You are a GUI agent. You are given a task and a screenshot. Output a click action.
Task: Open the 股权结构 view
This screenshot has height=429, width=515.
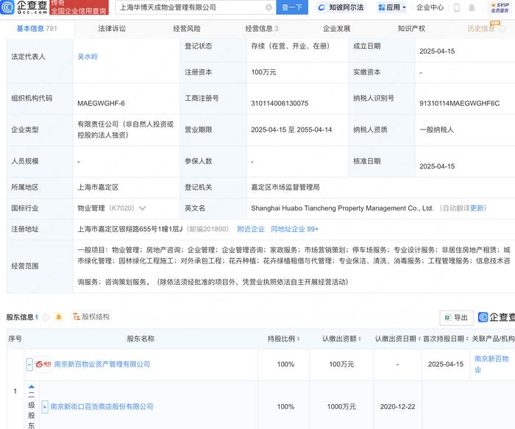coord(91,316)
